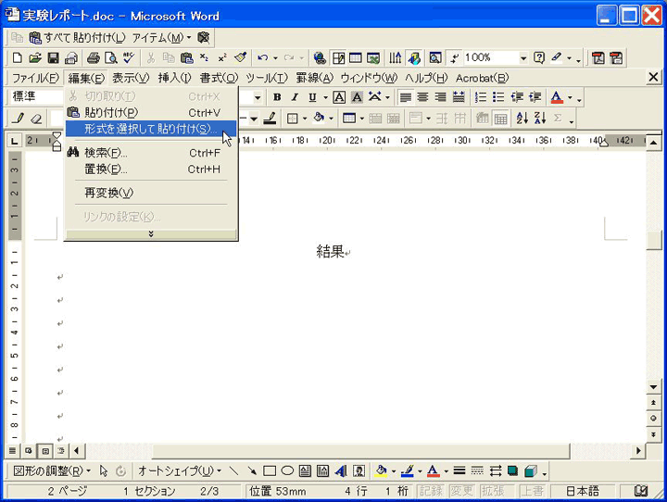Click the Print icon in toolbar
The width and height of the screenshot is (667, 502).
point(94,58)
